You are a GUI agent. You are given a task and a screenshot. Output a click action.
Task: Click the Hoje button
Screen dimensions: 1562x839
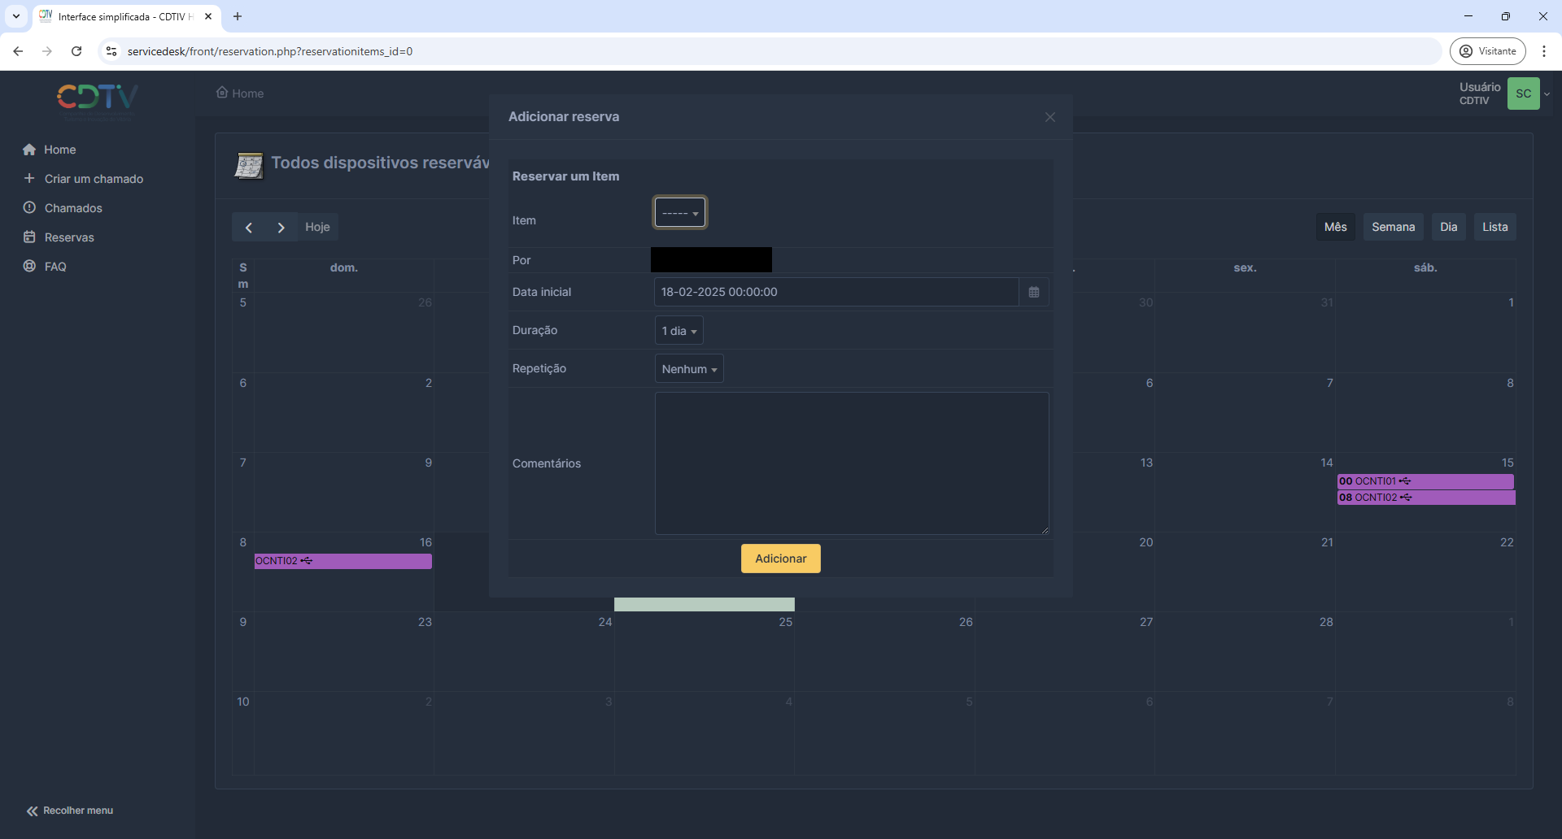click(317, 227)
